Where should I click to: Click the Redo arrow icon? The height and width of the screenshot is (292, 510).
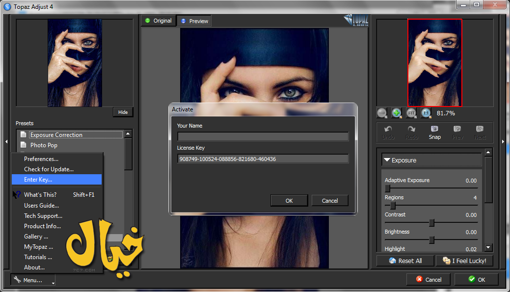[x=411, y=129]
